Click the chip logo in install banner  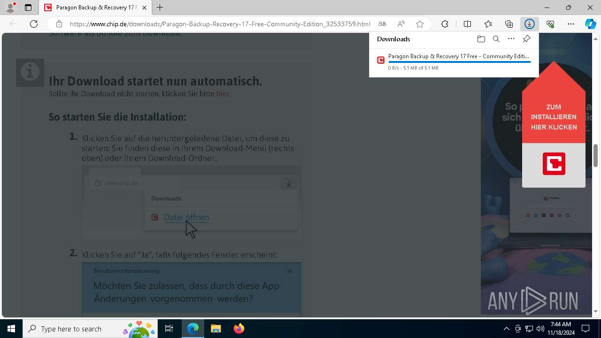554,164
